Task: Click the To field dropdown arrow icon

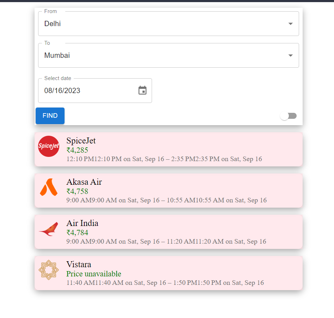Action: (290, 55)
